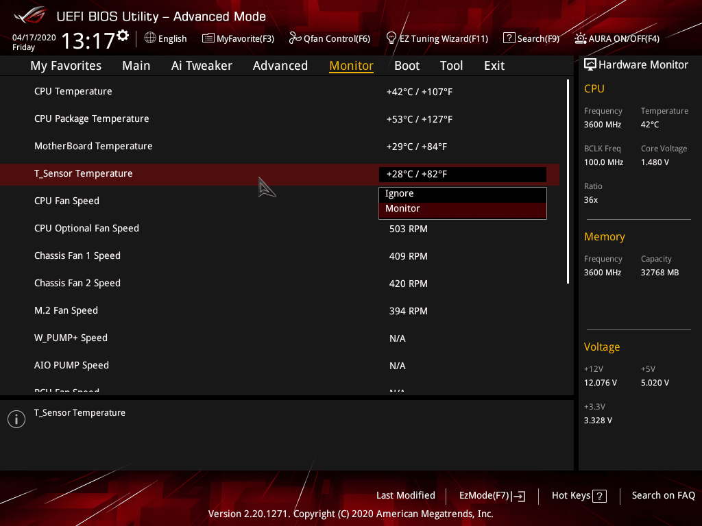Switch to the Main tab

pos(136,66)
